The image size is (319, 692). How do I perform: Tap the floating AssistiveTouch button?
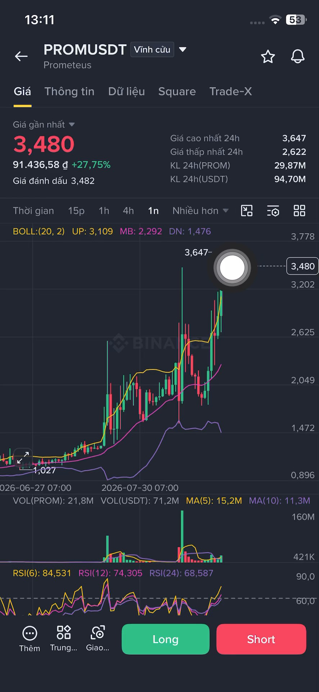[x=232, y=268]
